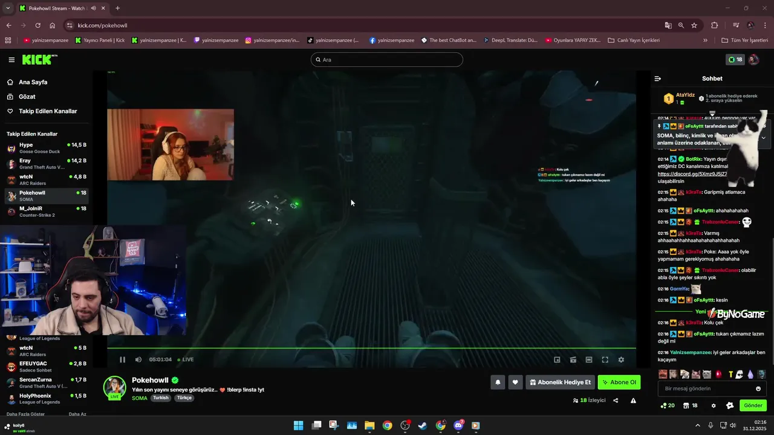Open Eray channel in sidebar
The image size is (774, 435).
coord(47,164)
